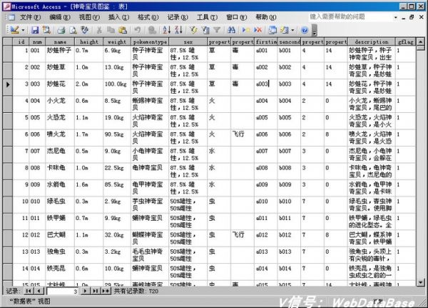Delete the record via toolbar icon
Viewport: 428px width, 308px height.
[258, 30]
